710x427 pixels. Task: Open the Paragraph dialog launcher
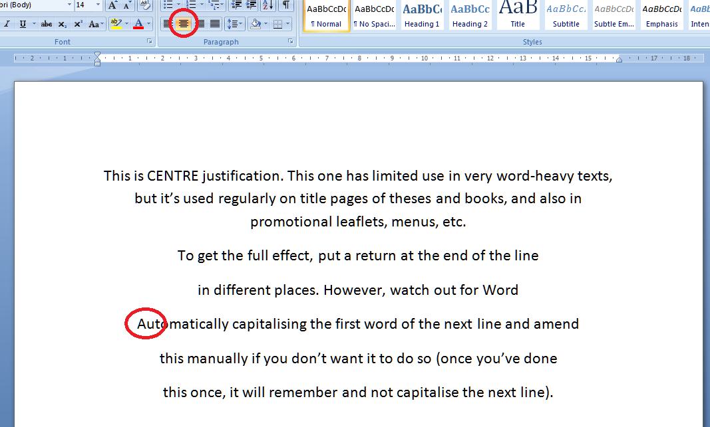(x=291, y=42)
